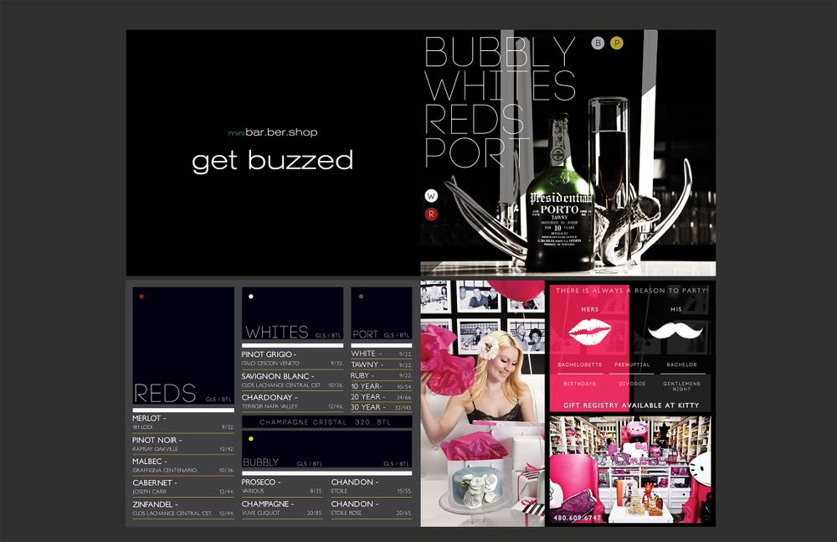Click the pink lips icon under HERS
This screenshot has width=837, height=542.
[590, 332]
